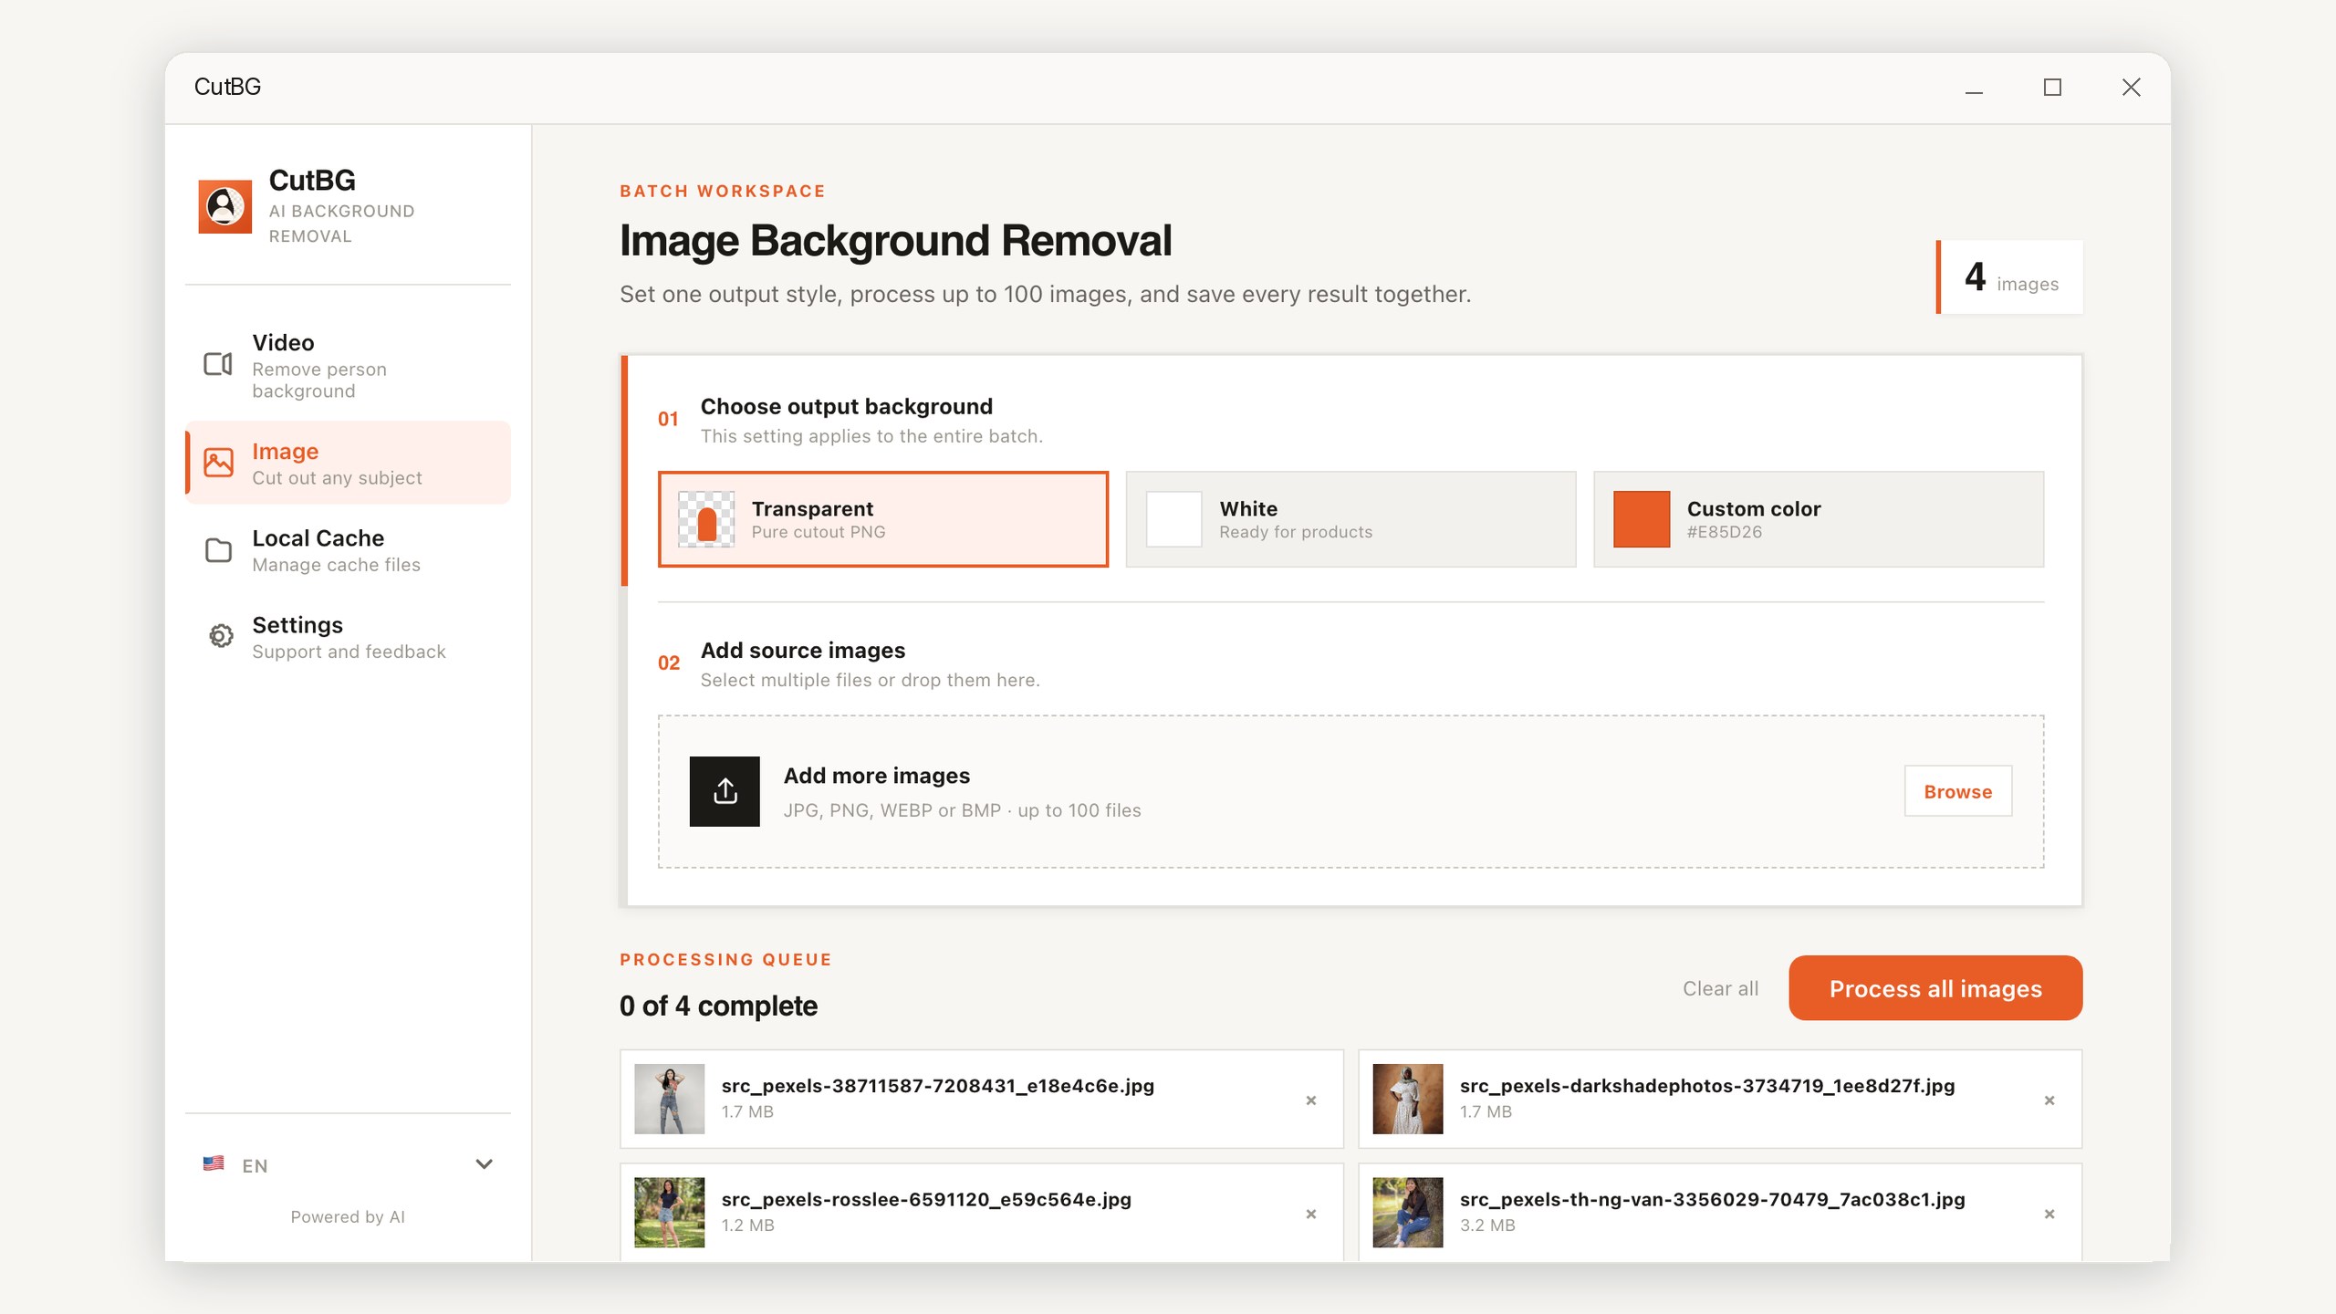Open Local Cache section in sidebar
The width and height of the screenshot is (2336, 1314).
pos(348,550)
